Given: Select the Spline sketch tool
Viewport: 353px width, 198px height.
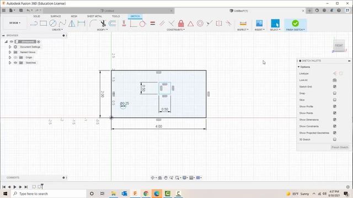Looking at the screenshot, I should click(x=62, y=23).
